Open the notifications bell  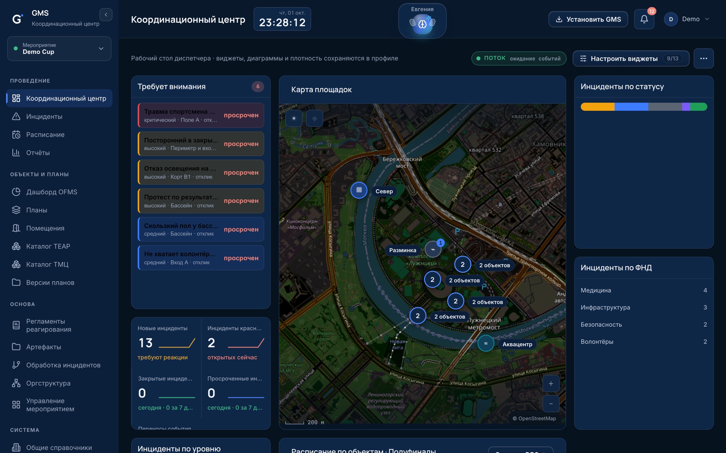coord(644,19)
